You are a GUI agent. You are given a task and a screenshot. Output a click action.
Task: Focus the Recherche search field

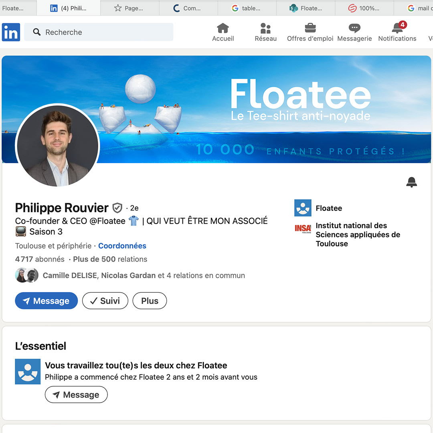pyautogui.click(x=99, y=32)
